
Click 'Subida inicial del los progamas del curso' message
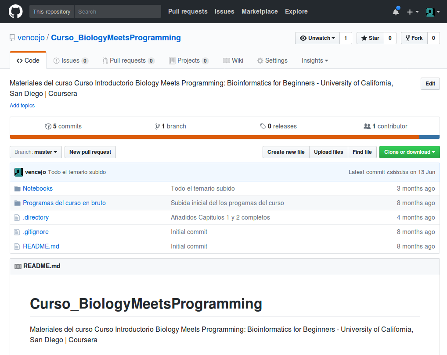click(x=227, y=203)
